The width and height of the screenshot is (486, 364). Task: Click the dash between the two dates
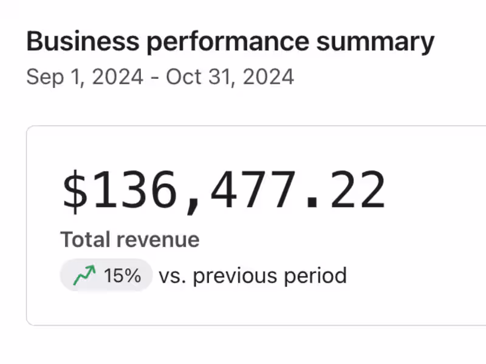pyautogui.click(x=155, y=78)
